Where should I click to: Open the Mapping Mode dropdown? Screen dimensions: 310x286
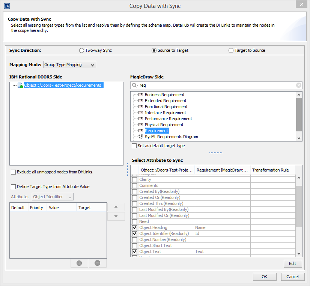[70, 65]
